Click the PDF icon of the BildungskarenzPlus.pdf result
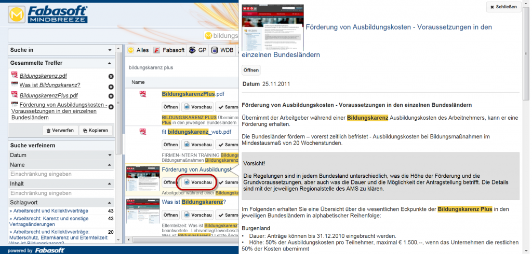The width and height of the screenshot is (532, 254). pos(143,94)
